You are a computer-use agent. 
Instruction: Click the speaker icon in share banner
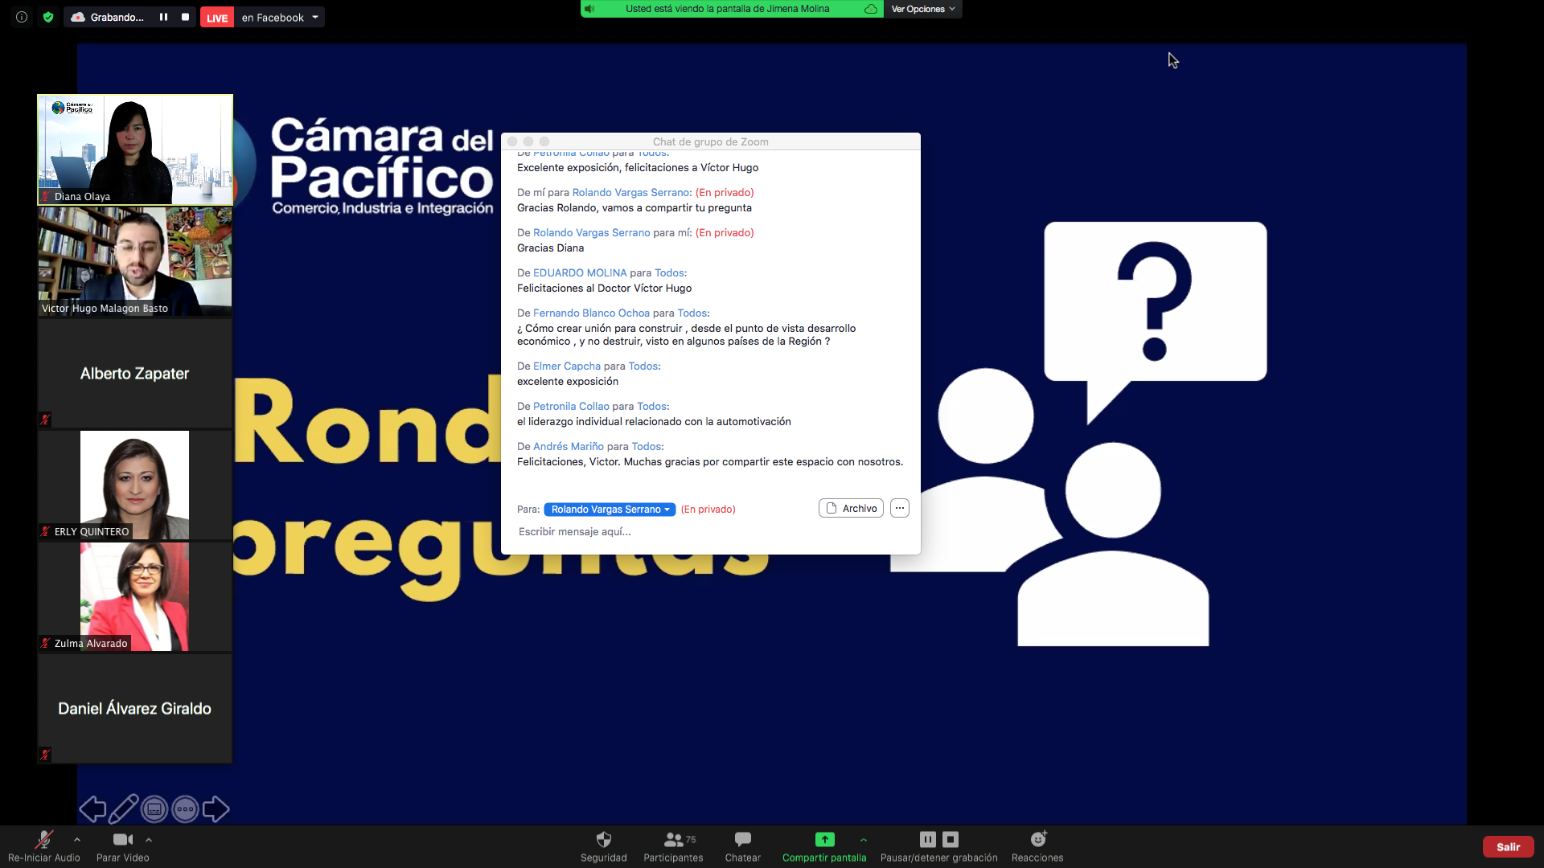(x=589, y=9)
